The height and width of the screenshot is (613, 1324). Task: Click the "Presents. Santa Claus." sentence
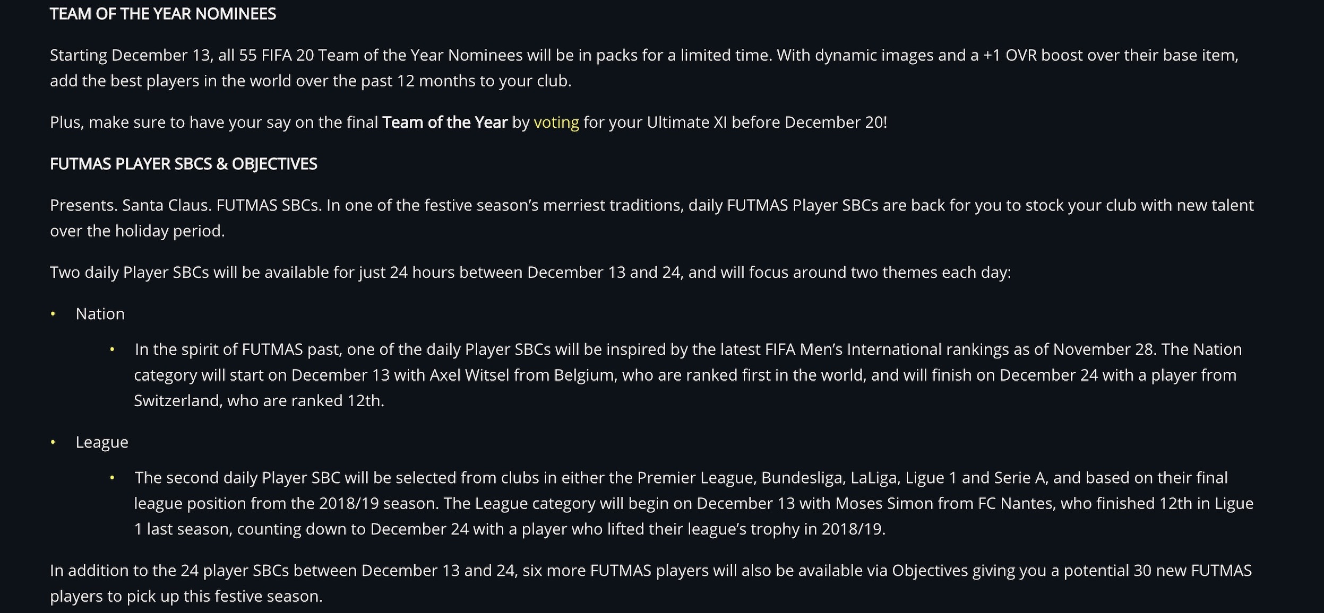pyautogui.click(x=186, y=205)
